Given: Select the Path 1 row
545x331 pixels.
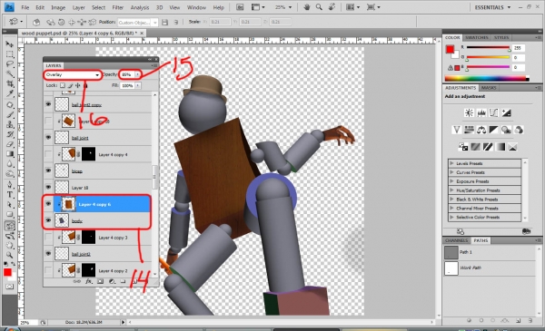Looking at the screenshot, I should click(490, 252).
